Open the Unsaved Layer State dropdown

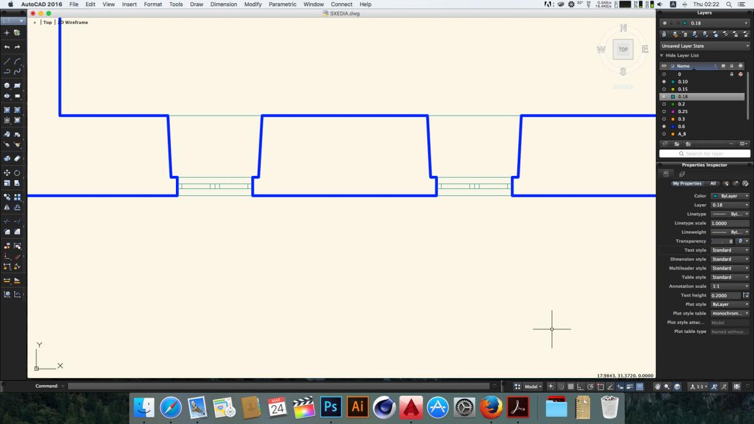tap(705, 46)
